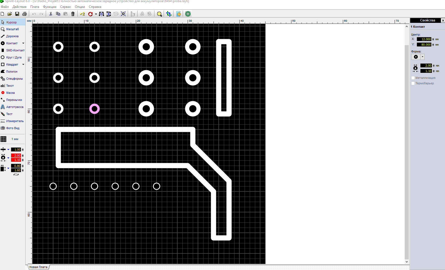The width and height of the screenshot is (445, 270).
Task: Click the swap SMD width/height arrows
Action: [16, 175]
